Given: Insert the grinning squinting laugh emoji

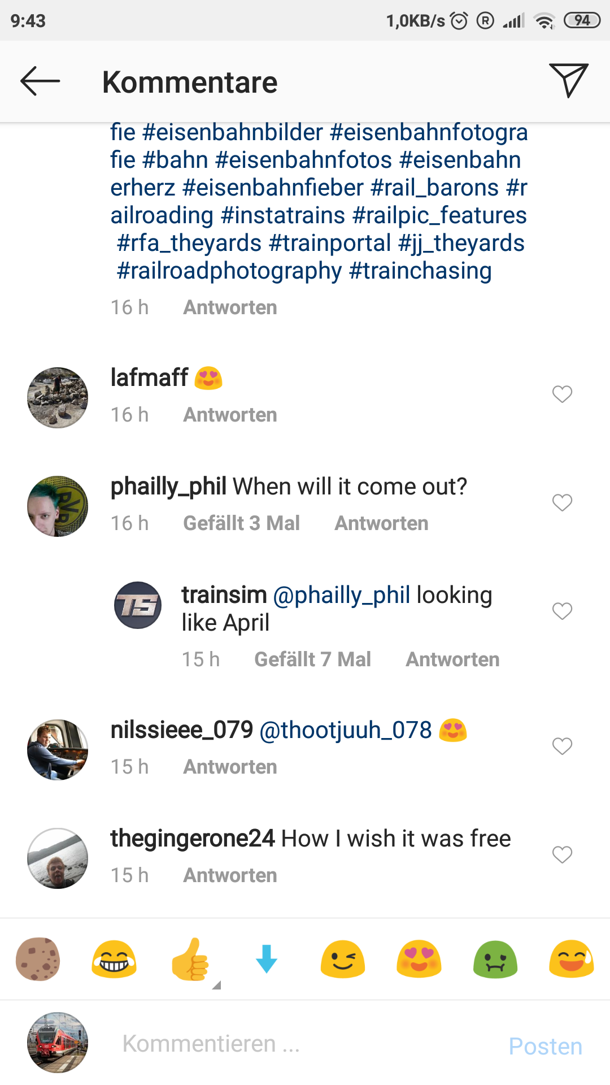Looking at the screenshot, I should [114, 959].
